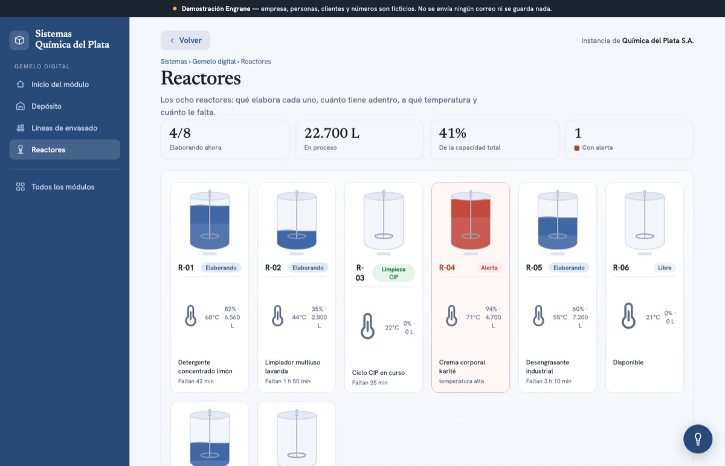Click Instancia de Química del Plata S.A.
The image size is (725, 466).
point(637,40)
